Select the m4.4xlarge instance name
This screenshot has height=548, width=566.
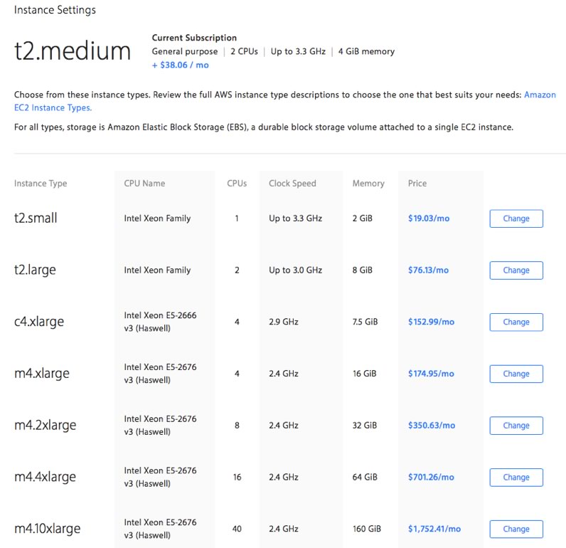tap(45, 477)
